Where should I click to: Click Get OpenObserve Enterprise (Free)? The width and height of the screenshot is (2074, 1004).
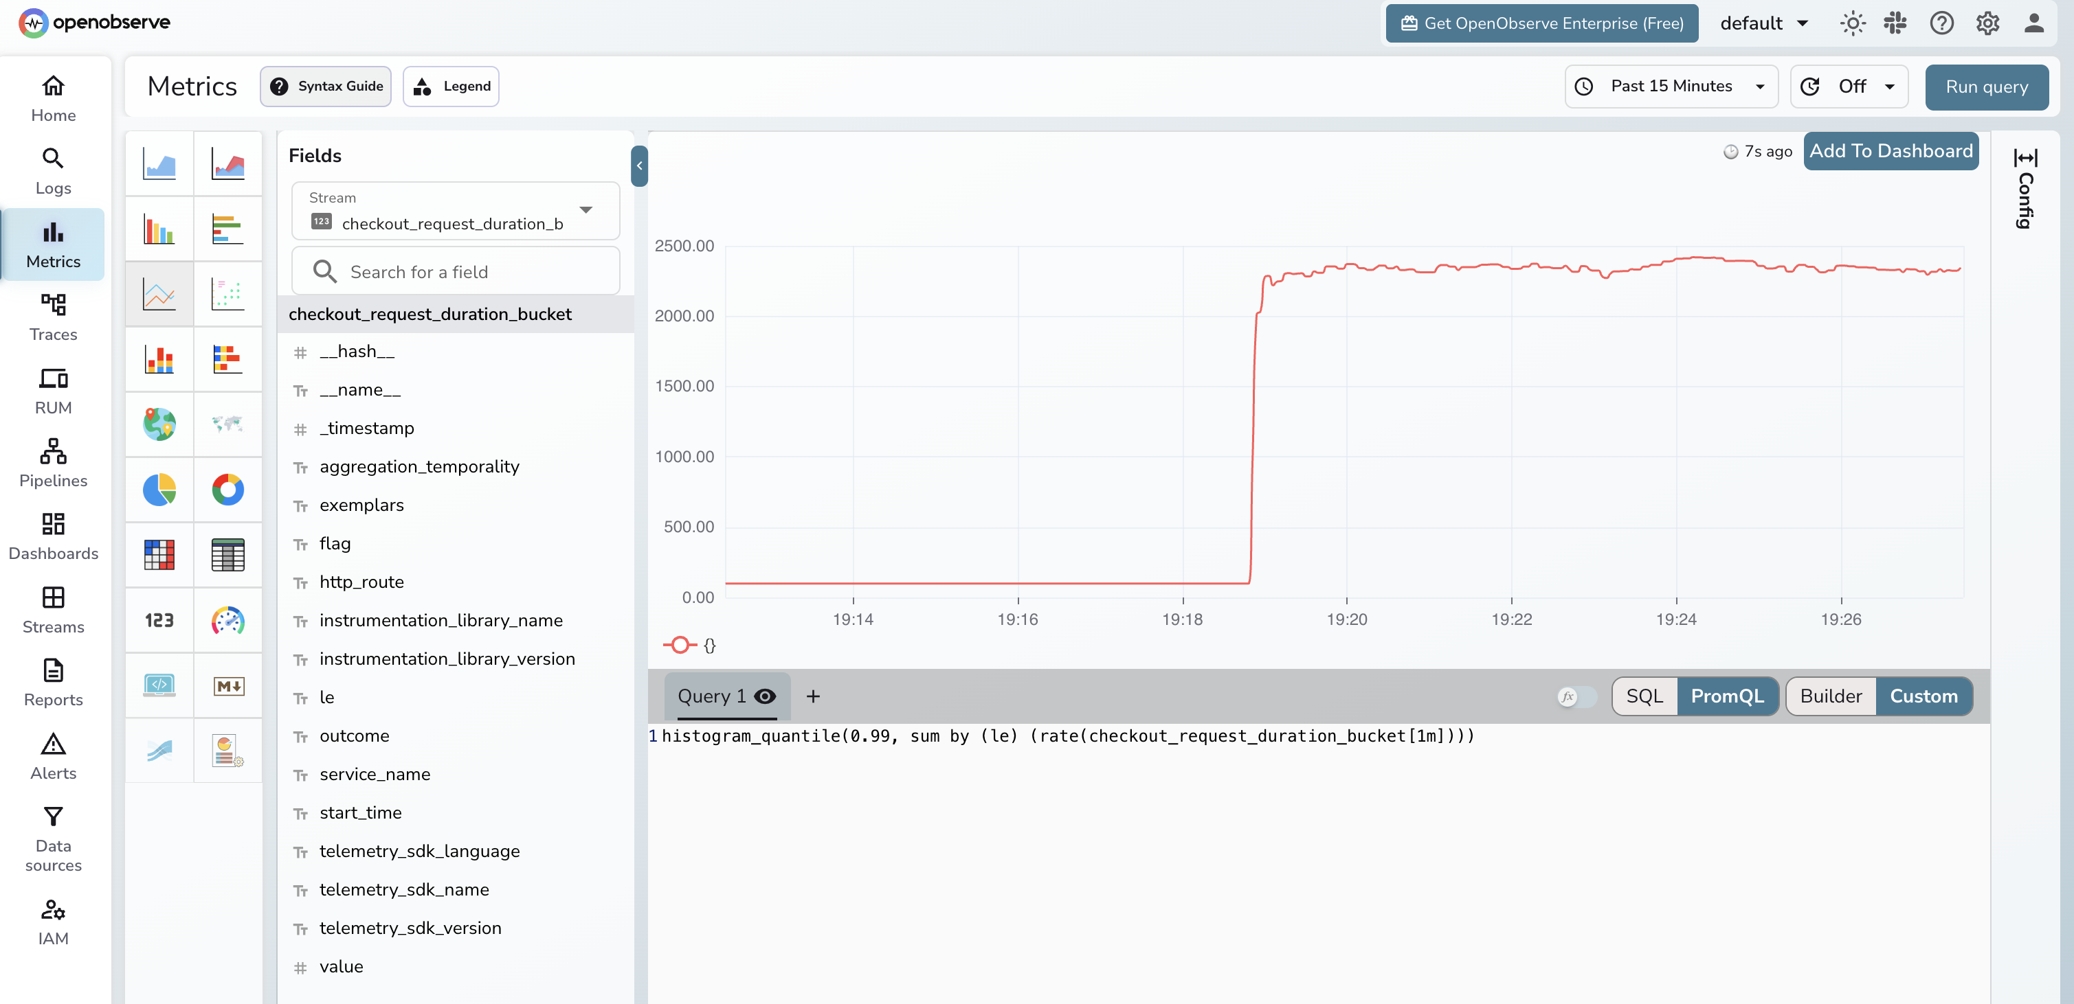coord(1542,23)
